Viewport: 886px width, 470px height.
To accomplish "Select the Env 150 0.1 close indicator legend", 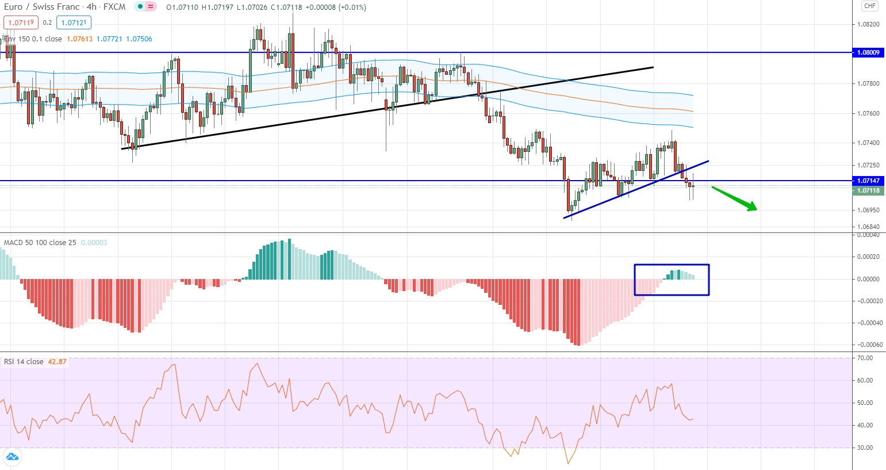I will [33, 39].
